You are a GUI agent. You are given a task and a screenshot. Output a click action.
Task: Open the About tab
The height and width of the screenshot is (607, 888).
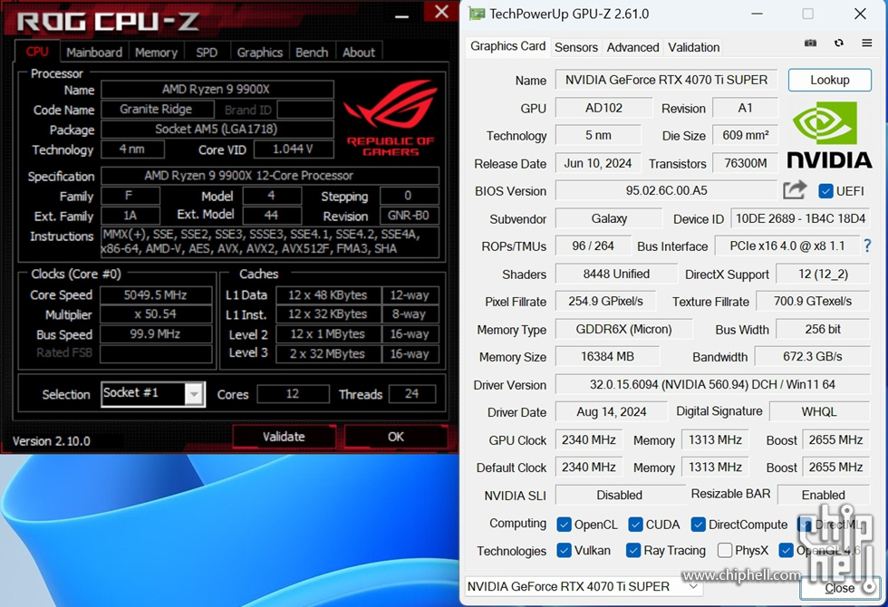pos(359,53)
